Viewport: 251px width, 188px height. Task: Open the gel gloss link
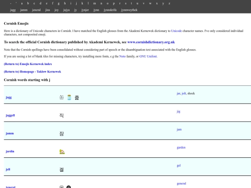(x=178, y=165)
